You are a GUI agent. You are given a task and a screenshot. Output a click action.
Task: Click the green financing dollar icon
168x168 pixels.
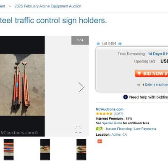(99, 129)
